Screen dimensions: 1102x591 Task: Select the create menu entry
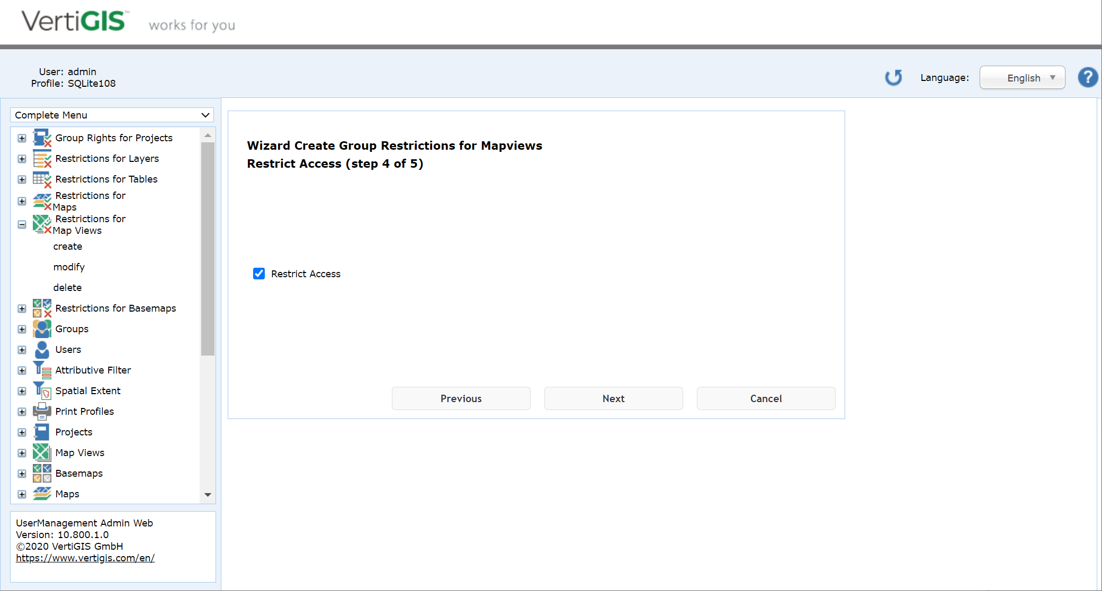pos(68,246)
